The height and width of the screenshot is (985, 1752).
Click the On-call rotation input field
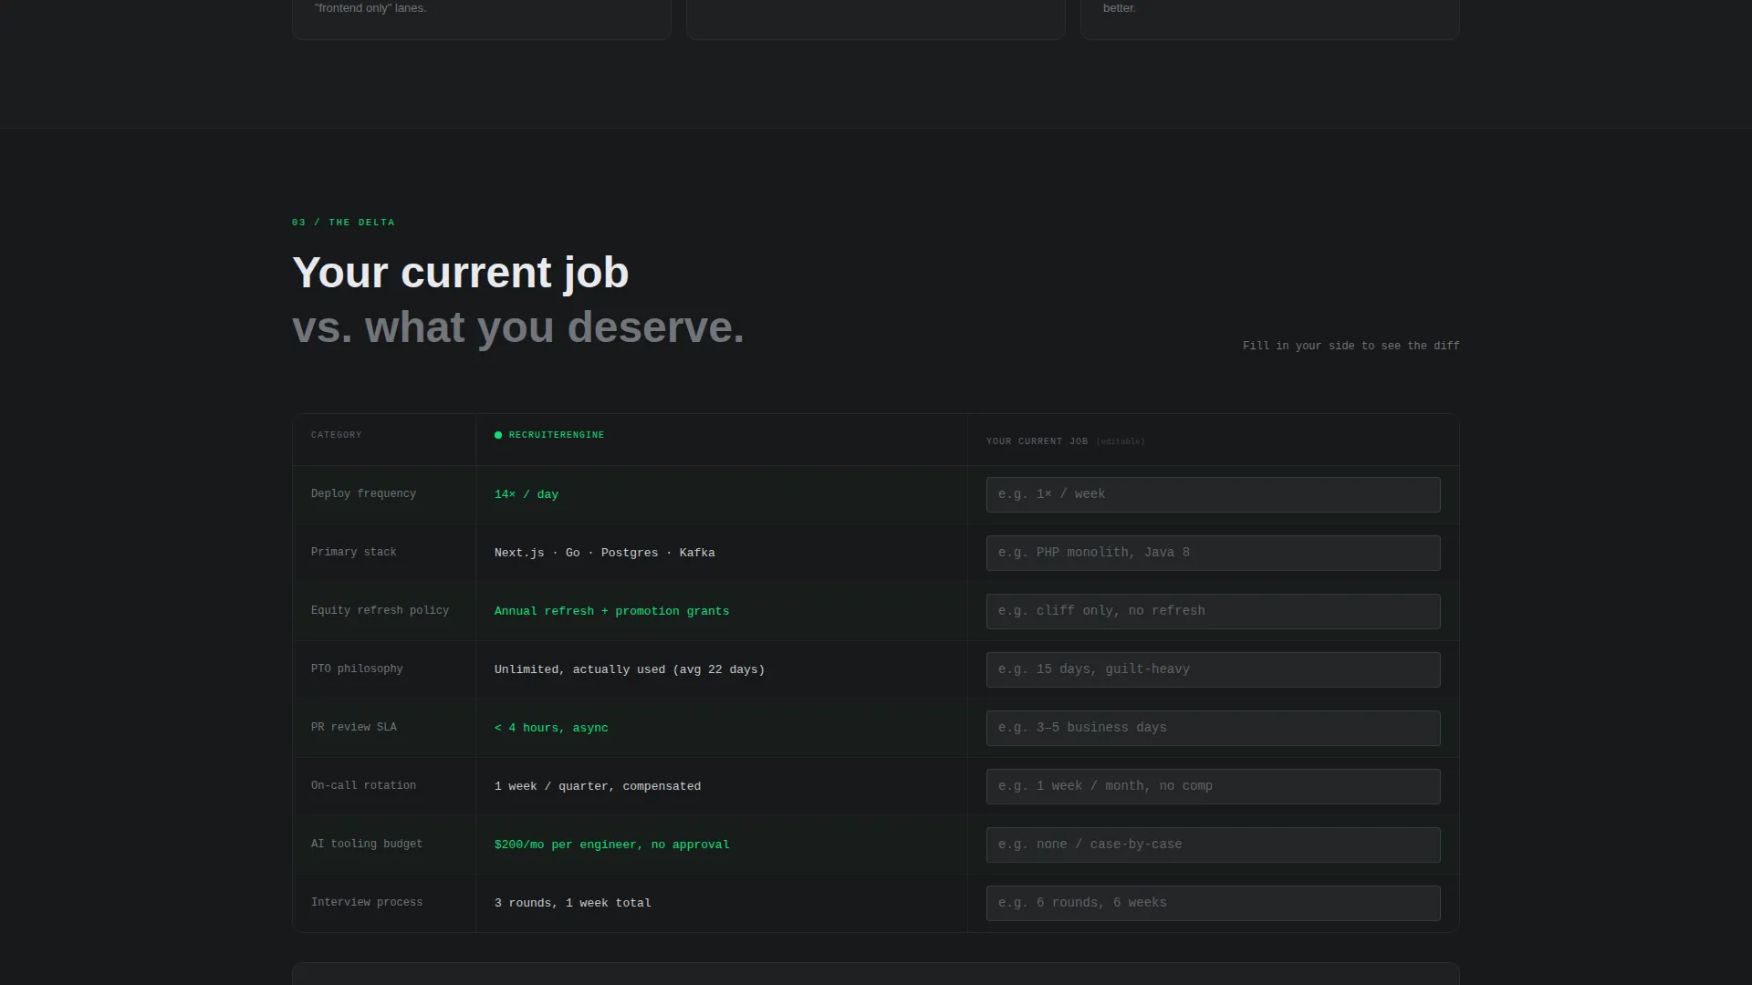click(1213, 786)
